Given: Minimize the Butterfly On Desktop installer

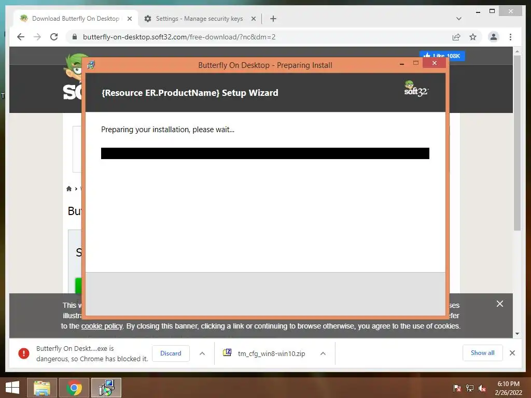Looking at the screenshot, I should [x=402, y=64].
